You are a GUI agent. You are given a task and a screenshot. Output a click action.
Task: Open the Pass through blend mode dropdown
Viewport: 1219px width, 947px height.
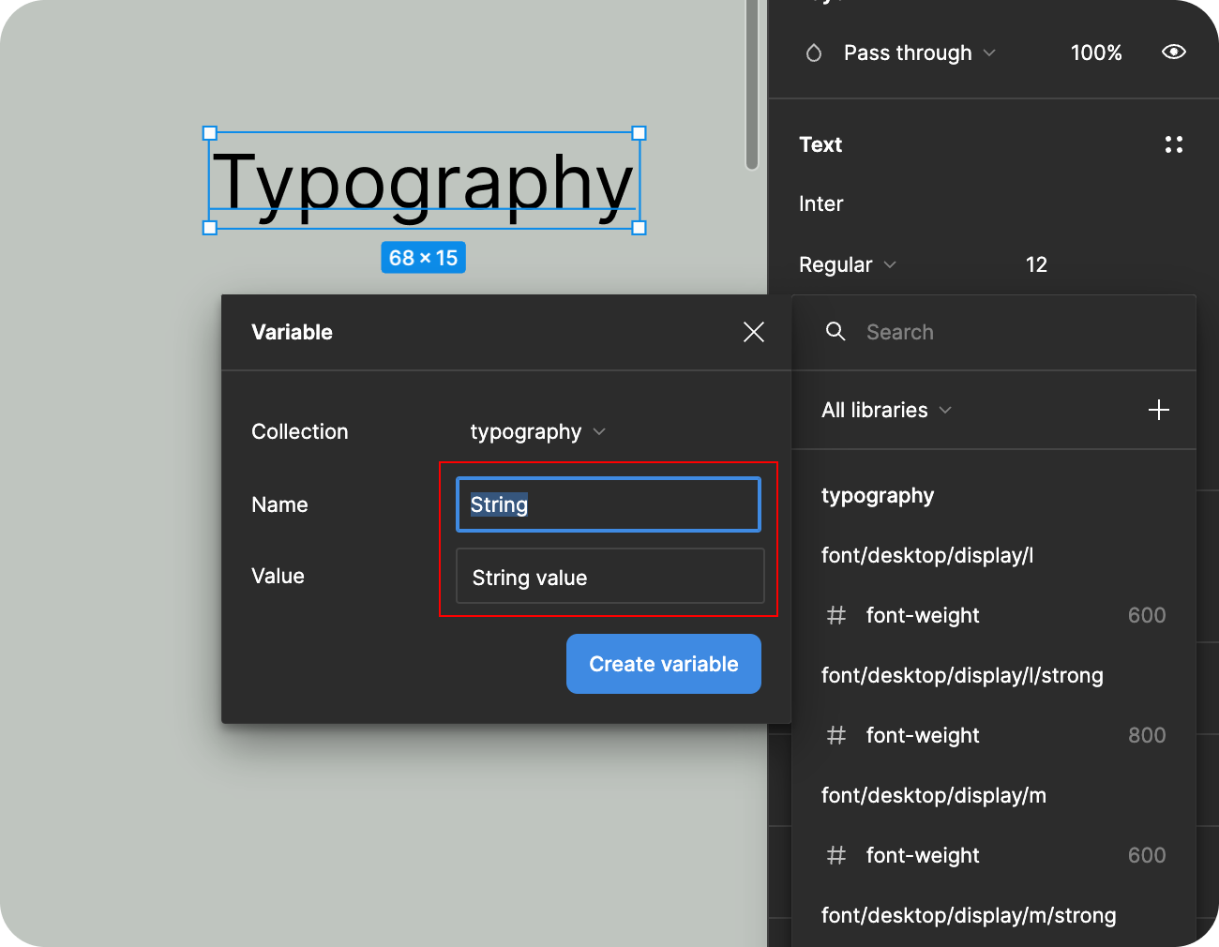[x=919, y=53]
